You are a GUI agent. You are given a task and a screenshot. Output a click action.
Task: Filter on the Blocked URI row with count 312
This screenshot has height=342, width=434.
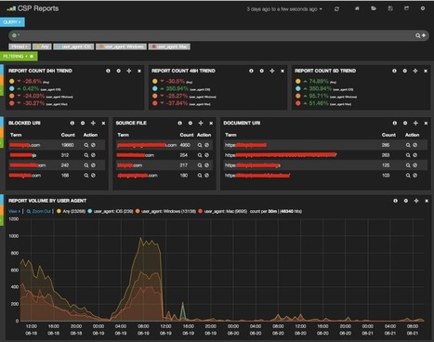(86, 155)
